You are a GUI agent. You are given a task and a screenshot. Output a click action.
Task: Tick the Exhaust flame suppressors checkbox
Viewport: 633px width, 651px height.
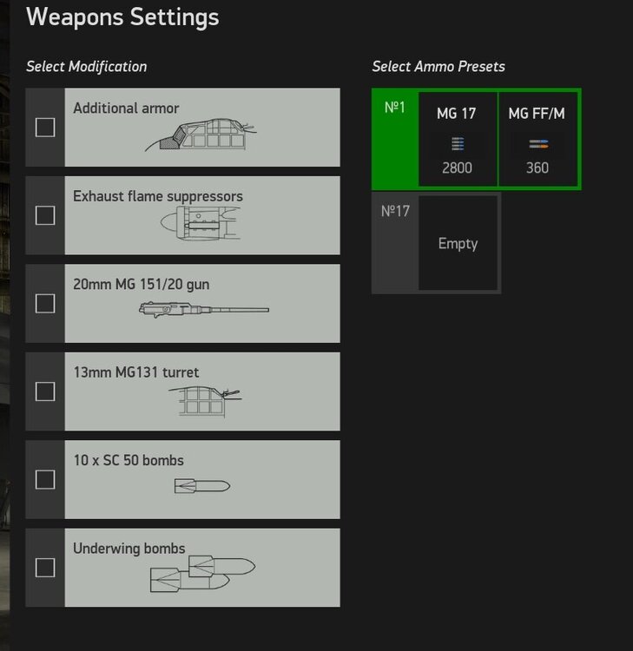pyautogui.click(x=45, y=215)
